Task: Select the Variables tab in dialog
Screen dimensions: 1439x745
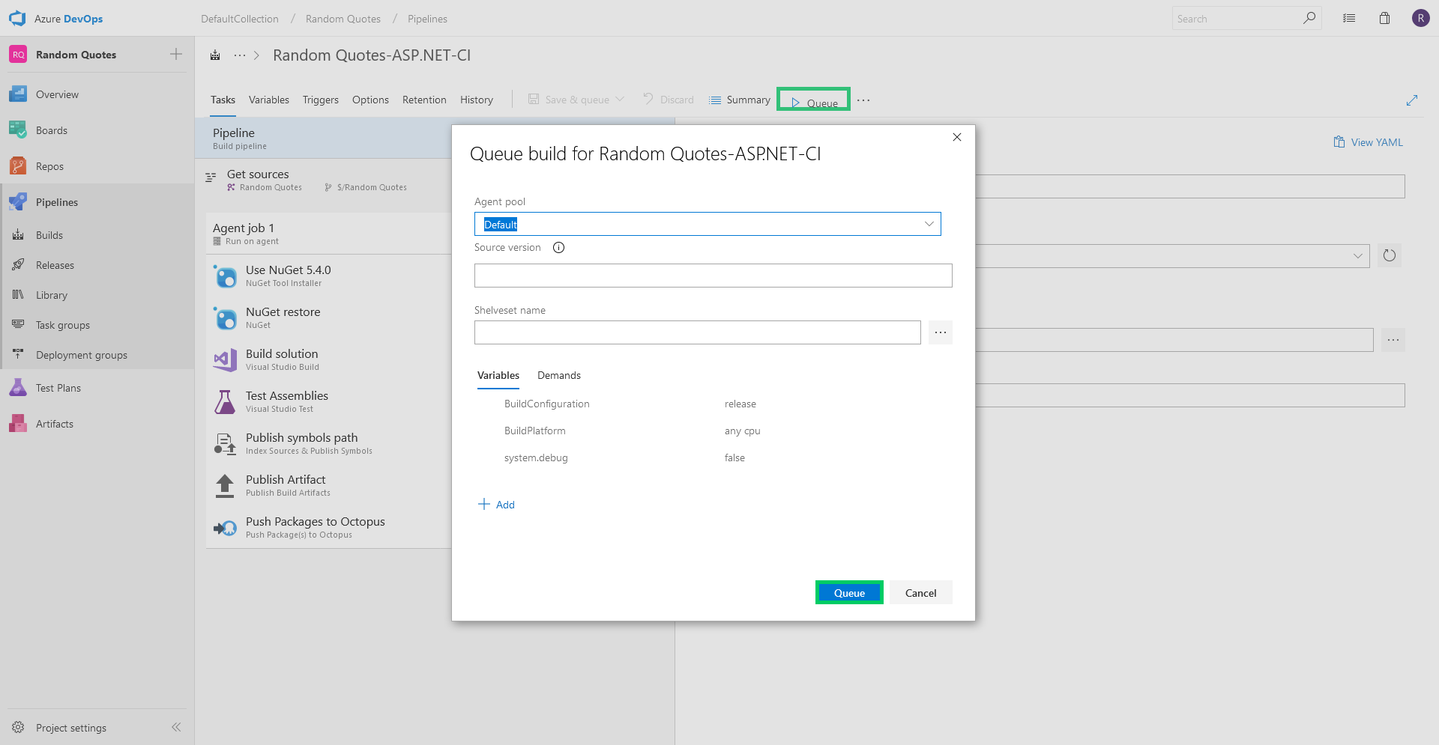Action: point(498,375)
